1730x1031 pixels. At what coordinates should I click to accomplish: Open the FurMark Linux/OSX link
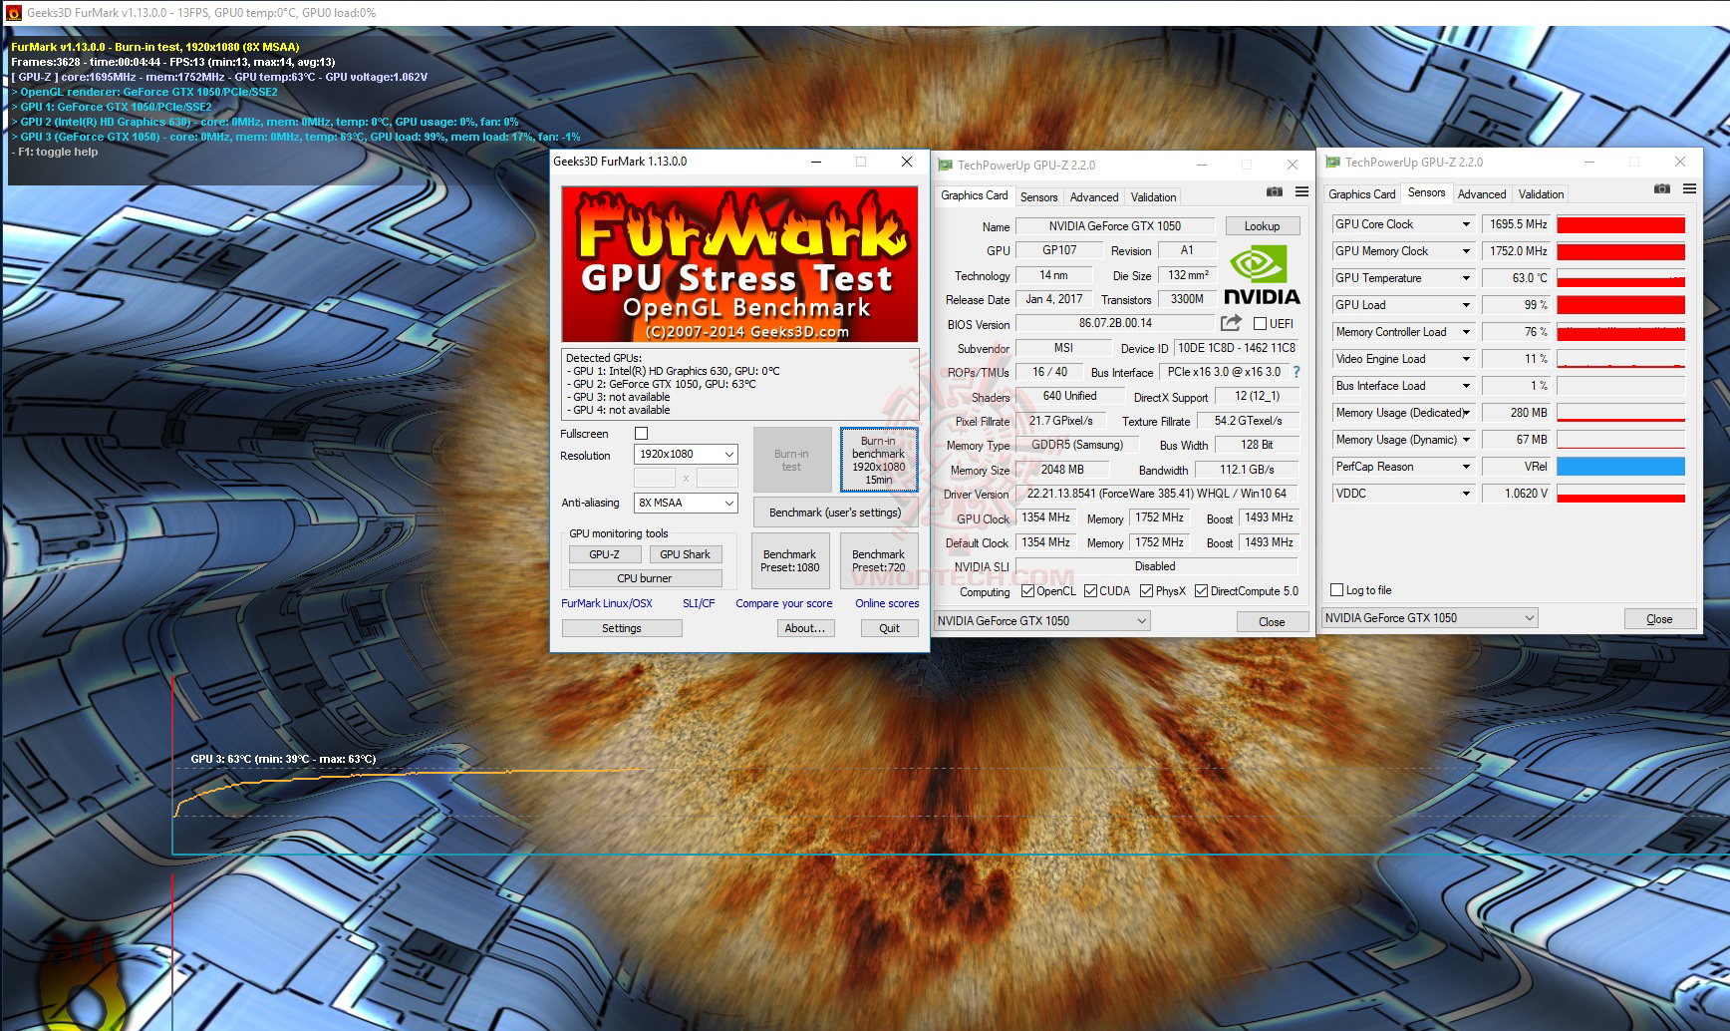607,603
